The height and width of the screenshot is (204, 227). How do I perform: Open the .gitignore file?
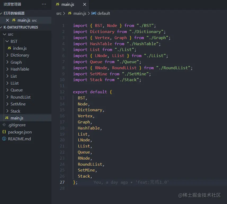[x=17, y=125]
